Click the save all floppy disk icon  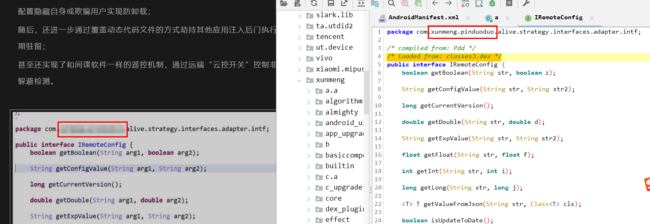click(331, 3)
